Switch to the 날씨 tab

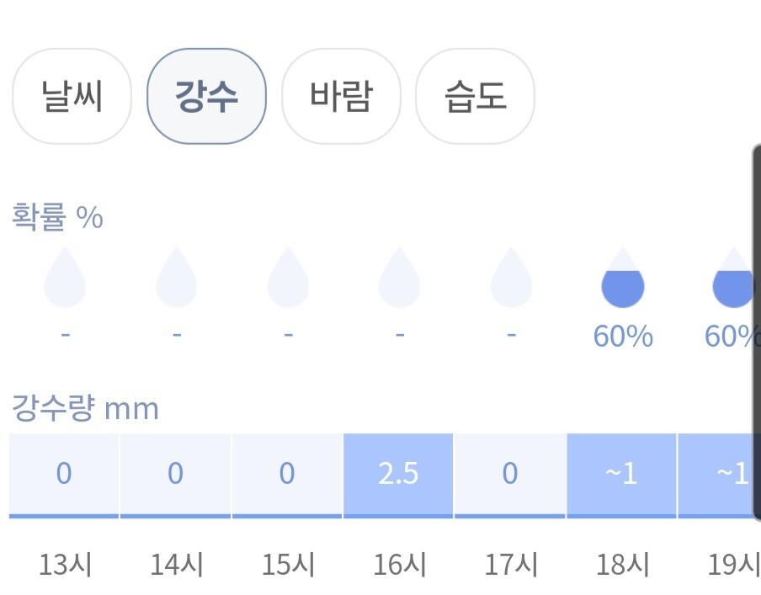(72, 96)
